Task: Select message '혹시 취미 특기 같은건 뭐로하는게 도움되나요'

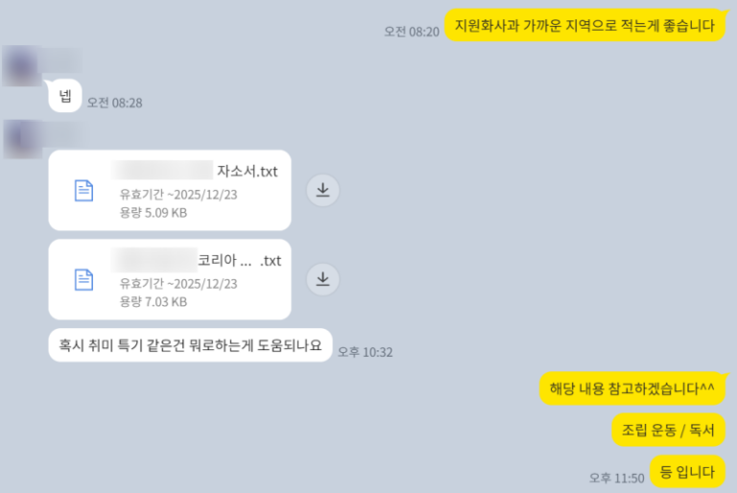Action: (190, 345)
